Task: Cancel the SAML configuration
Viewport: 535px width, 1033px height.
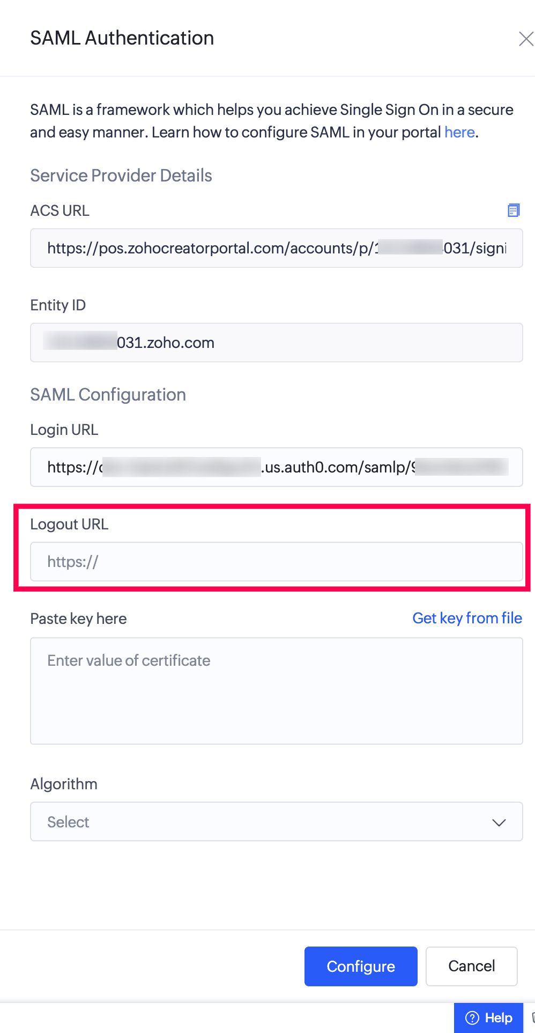Action: [x=471, y=966]
